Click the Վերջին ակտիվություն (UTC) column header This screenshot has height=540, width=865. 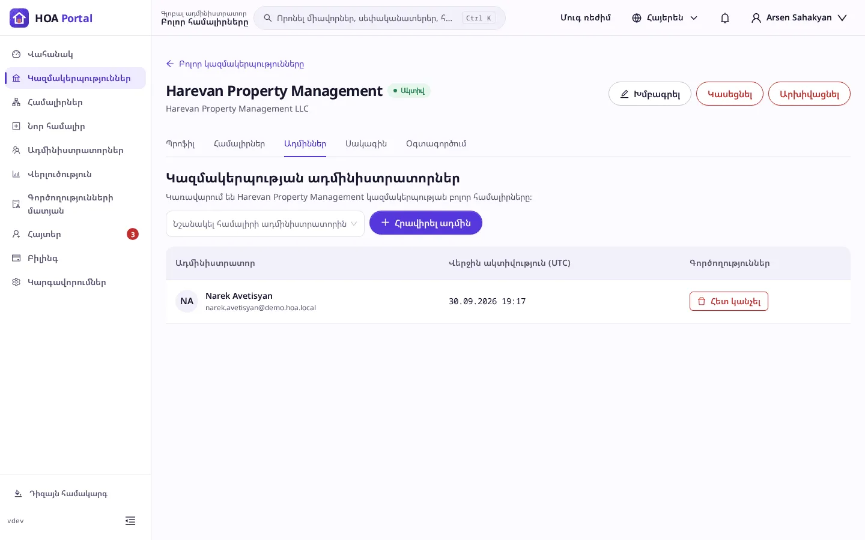[509, 263]
